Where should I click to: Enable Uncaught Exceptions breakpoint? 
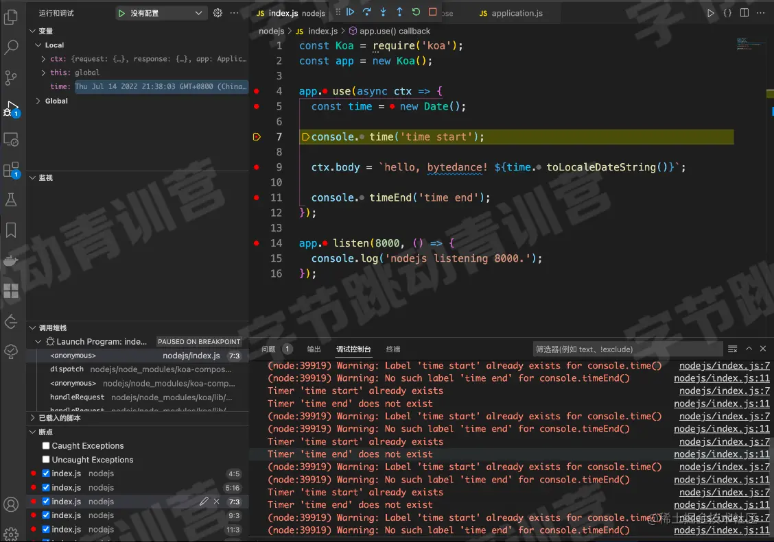click(x=46, y=460)
